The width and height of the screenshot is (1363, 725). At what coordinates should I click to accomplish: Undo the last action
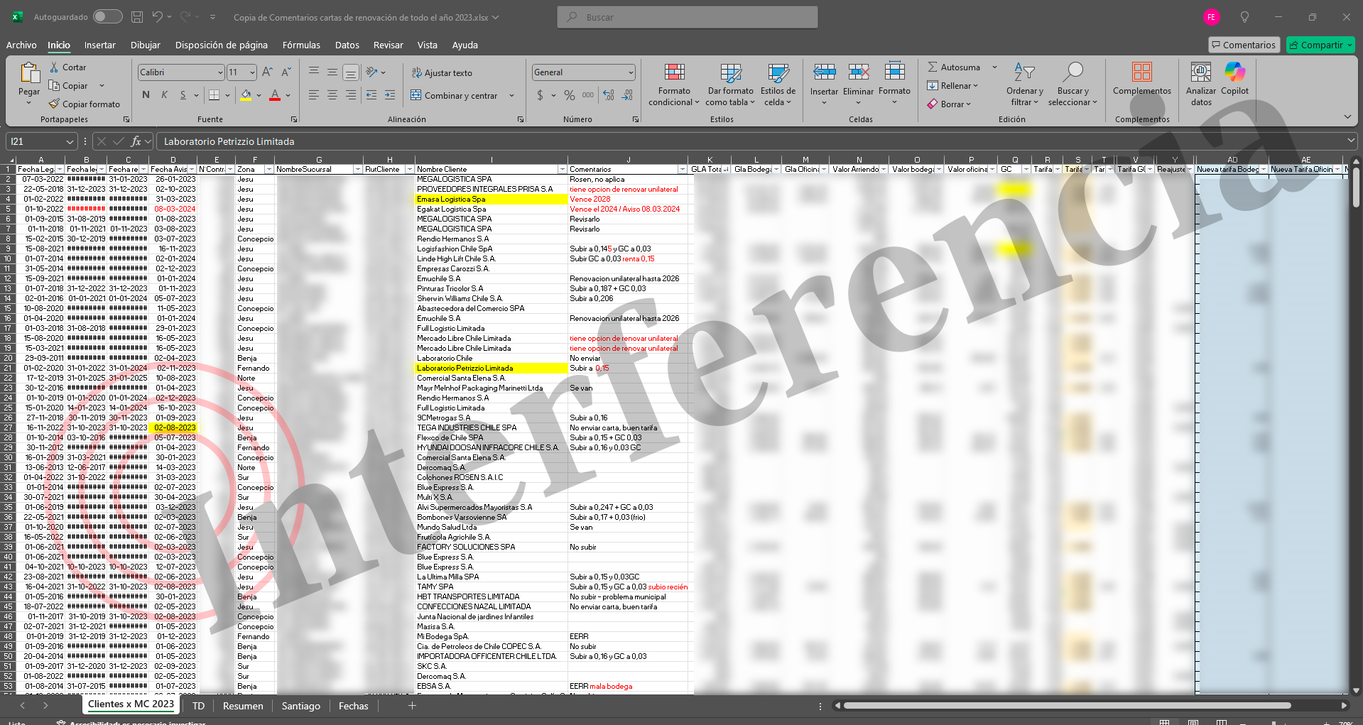pyautogui.click(x=158, y=16)
